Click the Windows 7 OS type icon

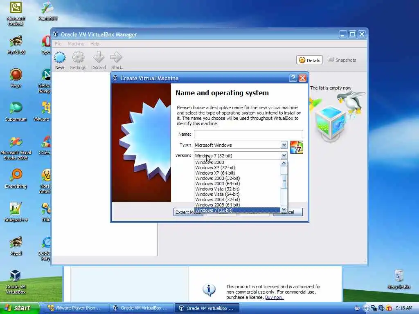point(297,147)
